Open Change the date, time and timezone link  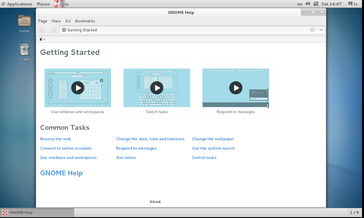pos(150,139)
